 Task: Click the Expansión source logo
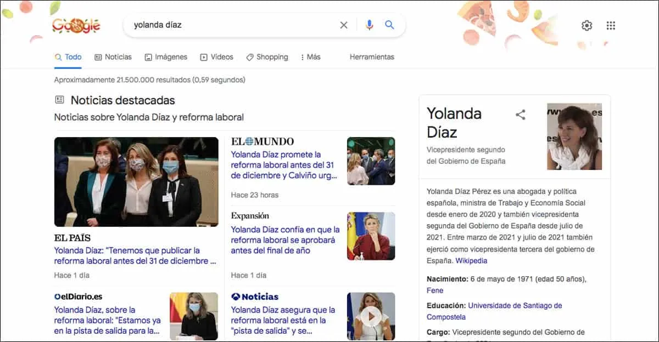coord(250,216)
